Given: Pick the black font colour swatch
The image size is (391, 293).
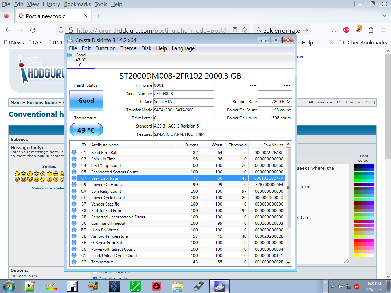Looking at the screenshot, I should tap(356, 166).
